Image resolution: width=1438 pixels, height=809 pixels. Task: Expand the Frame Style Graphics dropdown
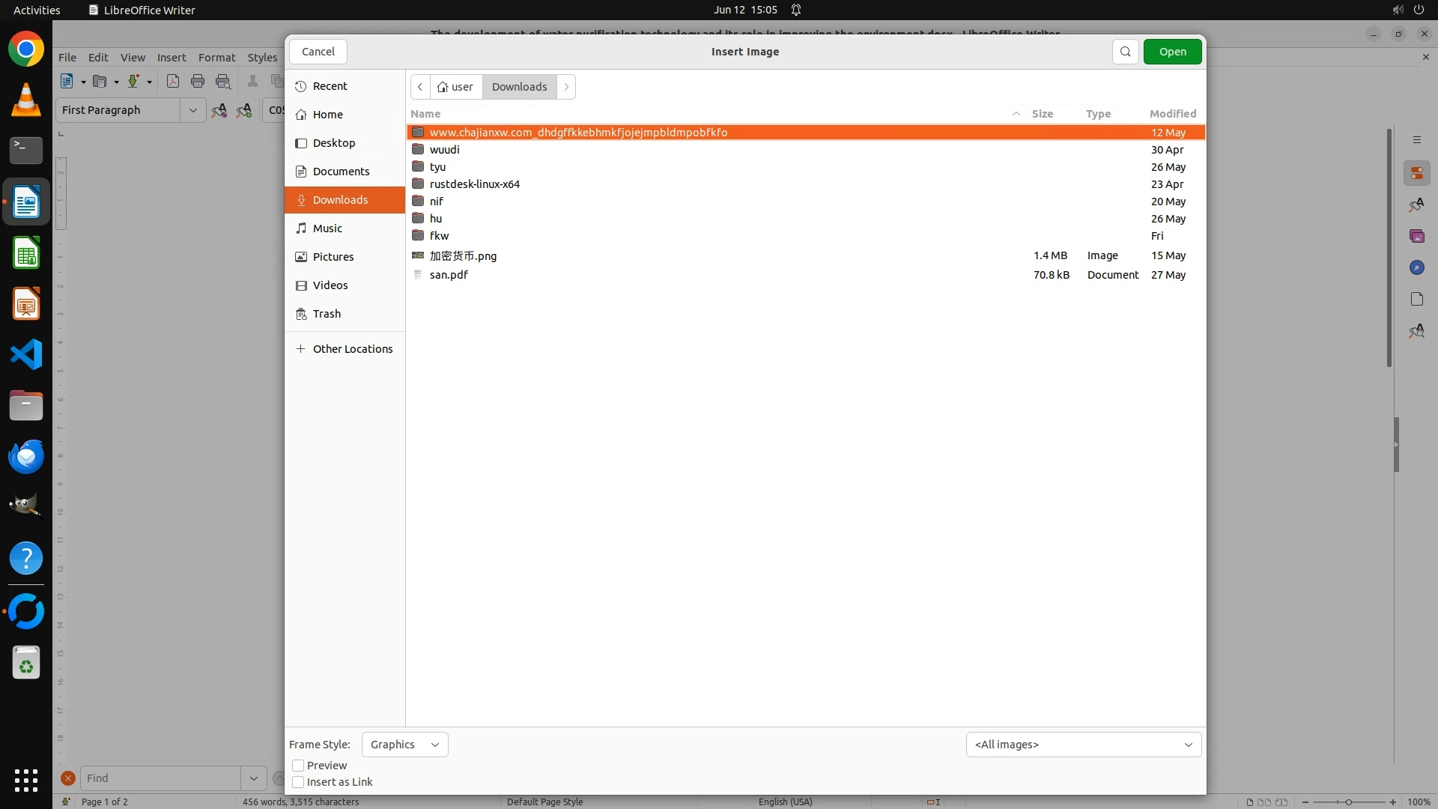point(404,745)
